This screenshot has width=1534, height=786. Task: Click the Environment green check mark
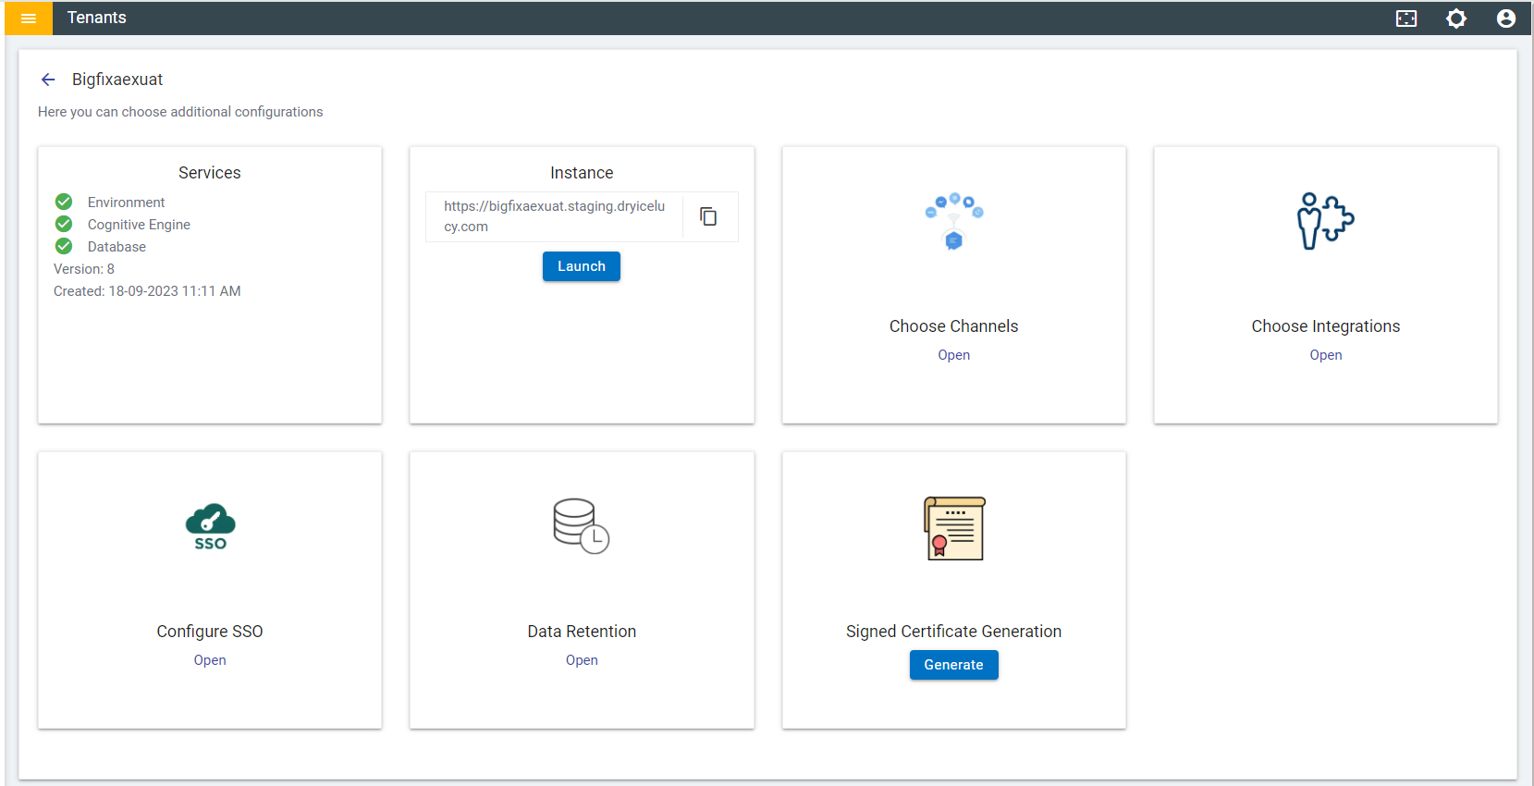click(64, 202)
